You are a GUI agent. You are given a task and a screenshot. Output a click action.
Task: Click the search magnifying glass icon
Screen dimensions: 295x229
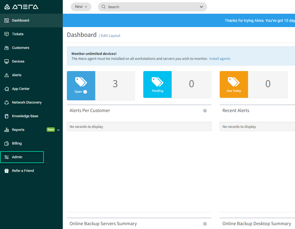(x=103, y=7)
